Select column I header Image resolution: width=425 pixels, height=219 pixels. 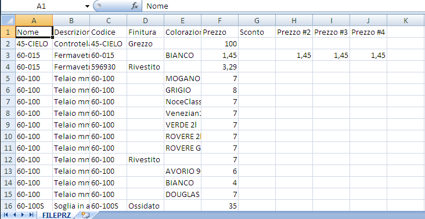coord(331,20)
